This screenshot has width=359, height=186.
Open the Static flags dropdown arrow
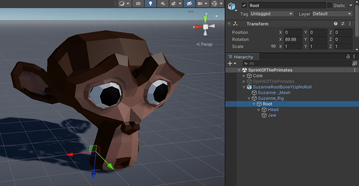(x=351, y=5)
